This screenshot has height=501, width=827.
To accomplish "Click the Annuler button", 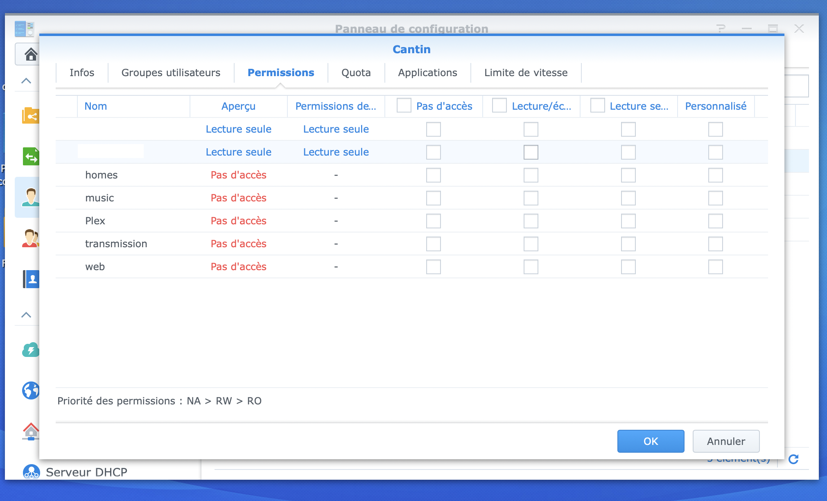I will 726,441.
